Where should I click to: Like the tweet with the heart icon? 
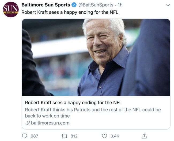[x=104, y=136]
